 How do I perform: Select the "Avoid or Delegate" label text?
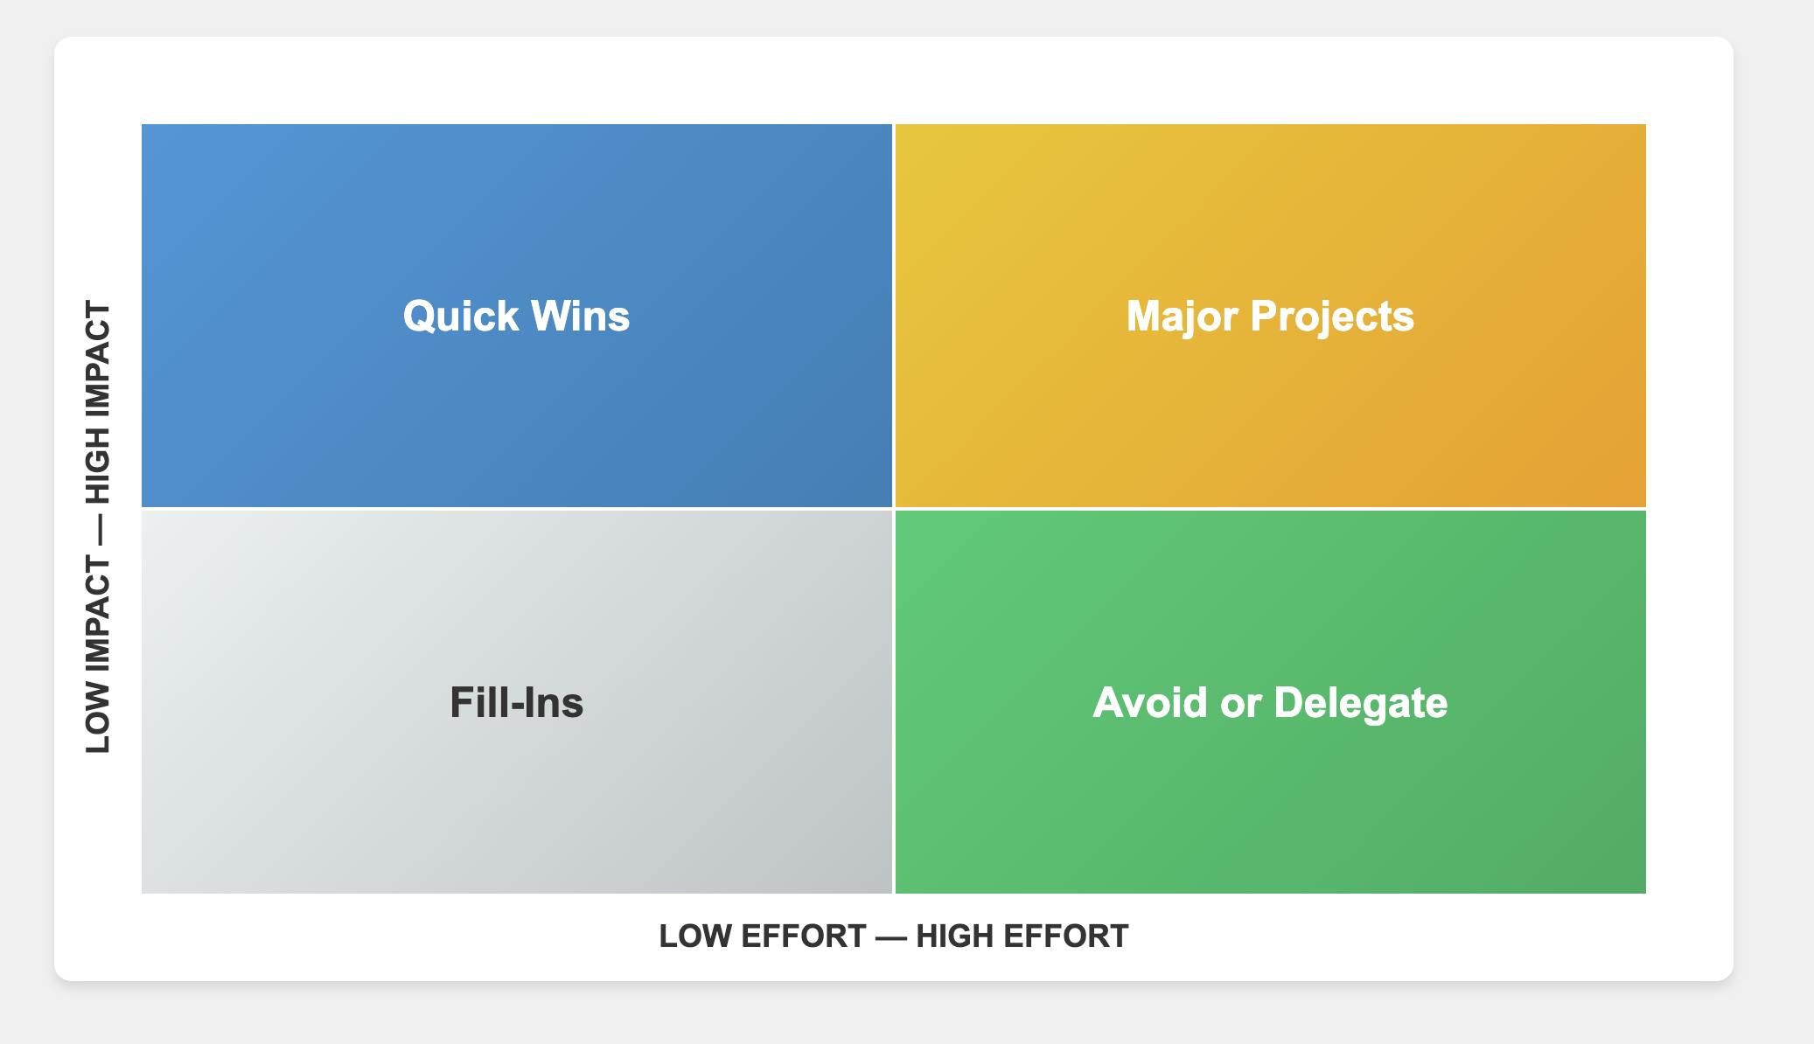pyautogui.click(x=1270, y=703)
